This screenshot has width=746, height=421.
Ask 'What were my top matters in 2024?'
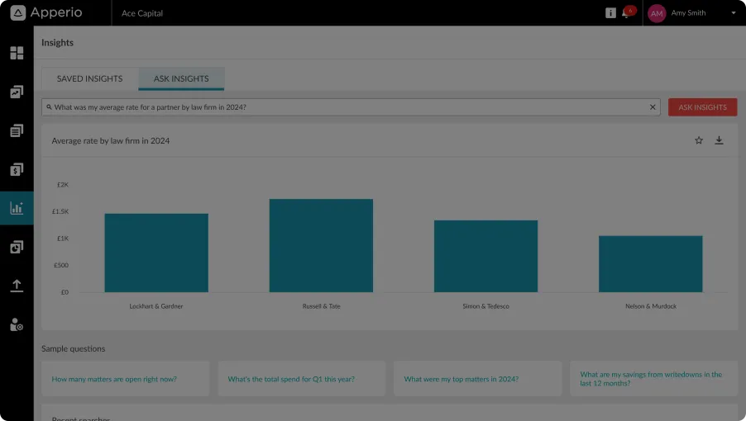(478, 379)
